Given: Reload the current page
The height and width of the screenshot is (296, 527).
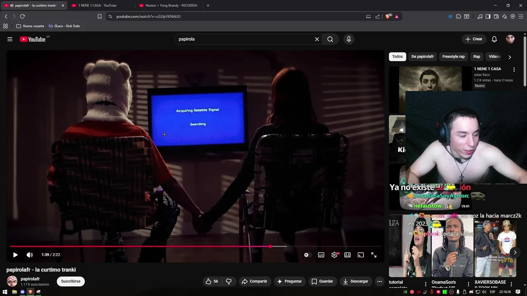Looking at the screenshot, I should click(x=23, y=16).
